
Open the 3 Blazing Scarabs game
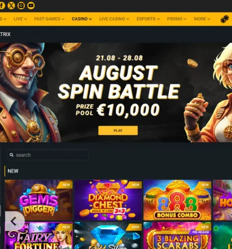(177, 235)
